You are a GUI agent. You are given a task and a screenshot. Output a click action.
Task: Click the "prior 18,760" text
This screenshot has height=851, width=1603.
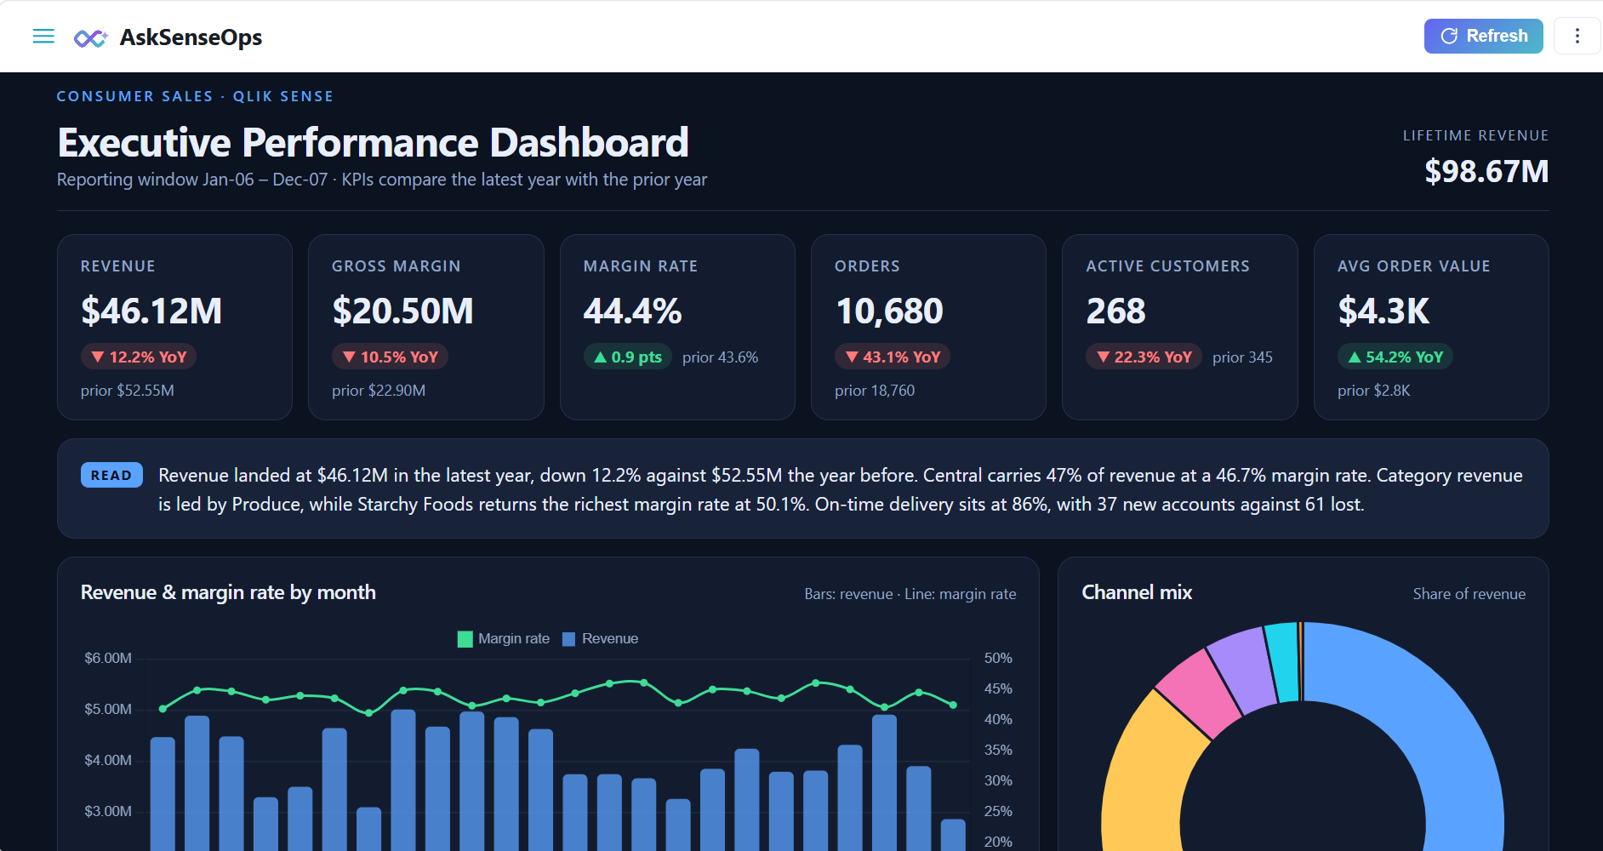click(875, 391)
